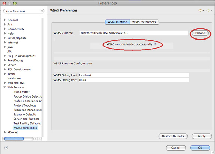
Task: Select Server and Runtime item
Action: tap(26, 119)
